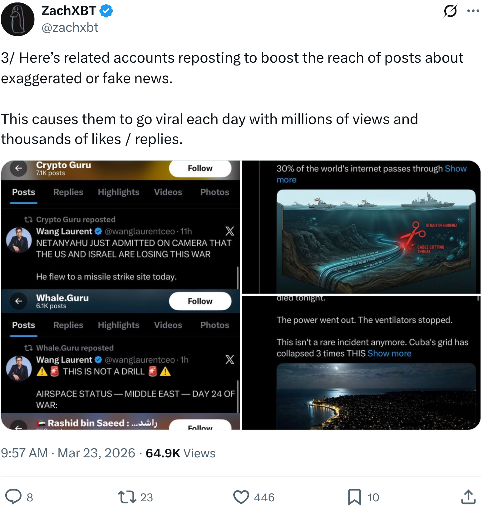Repost this tweet using the retweet icon

pos(126,497)
